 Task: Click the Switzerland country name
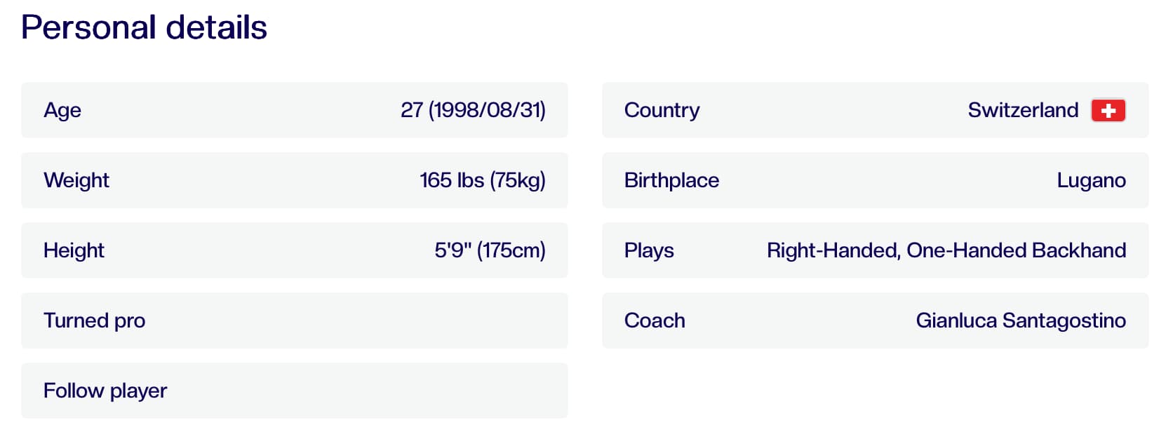click(x=1023, y=110)
